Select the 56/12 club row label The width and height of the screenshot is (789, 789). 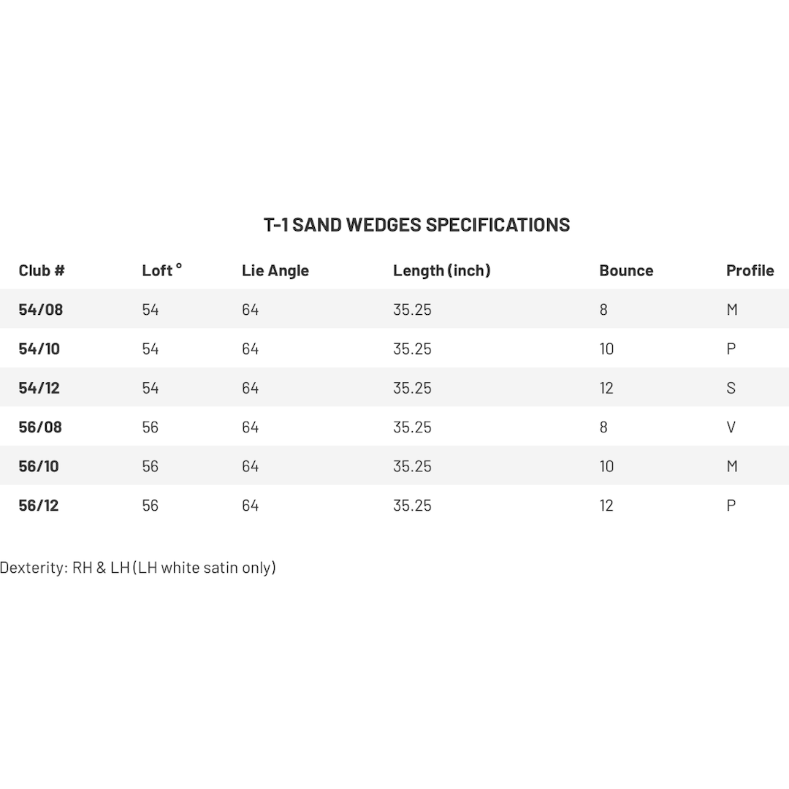pyautogui.click(x=39, y=506)
